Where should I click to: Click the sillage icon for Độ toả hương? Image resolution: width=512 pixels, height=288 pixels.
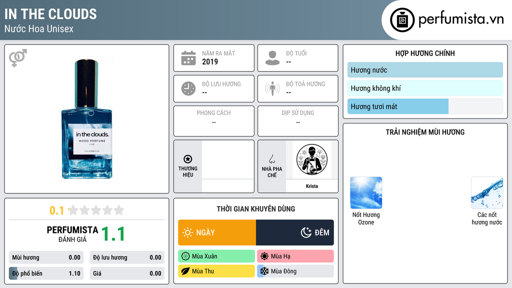[272, 88]
